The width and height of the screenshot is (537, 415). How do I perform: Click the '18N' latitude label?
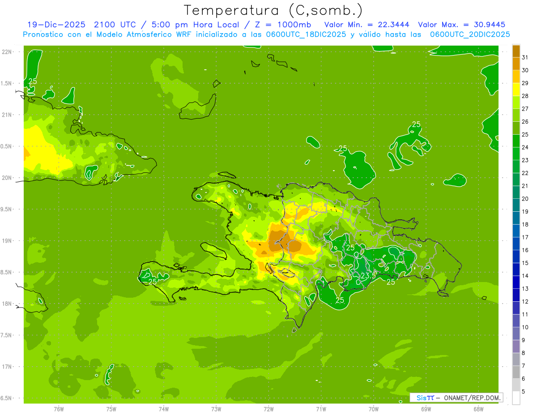click(x=7, y=304)
